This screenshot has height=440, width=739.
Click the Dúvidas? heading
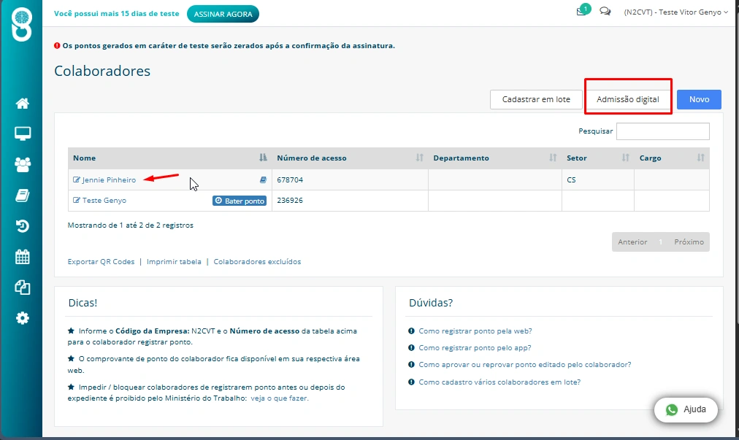tap(431, 303)
